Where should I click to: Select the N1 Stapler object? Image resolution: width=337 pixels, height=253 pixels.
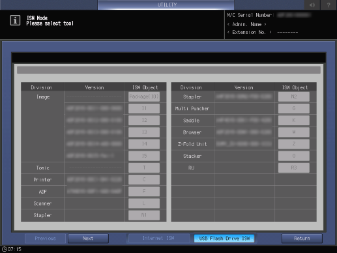[144, 215]
